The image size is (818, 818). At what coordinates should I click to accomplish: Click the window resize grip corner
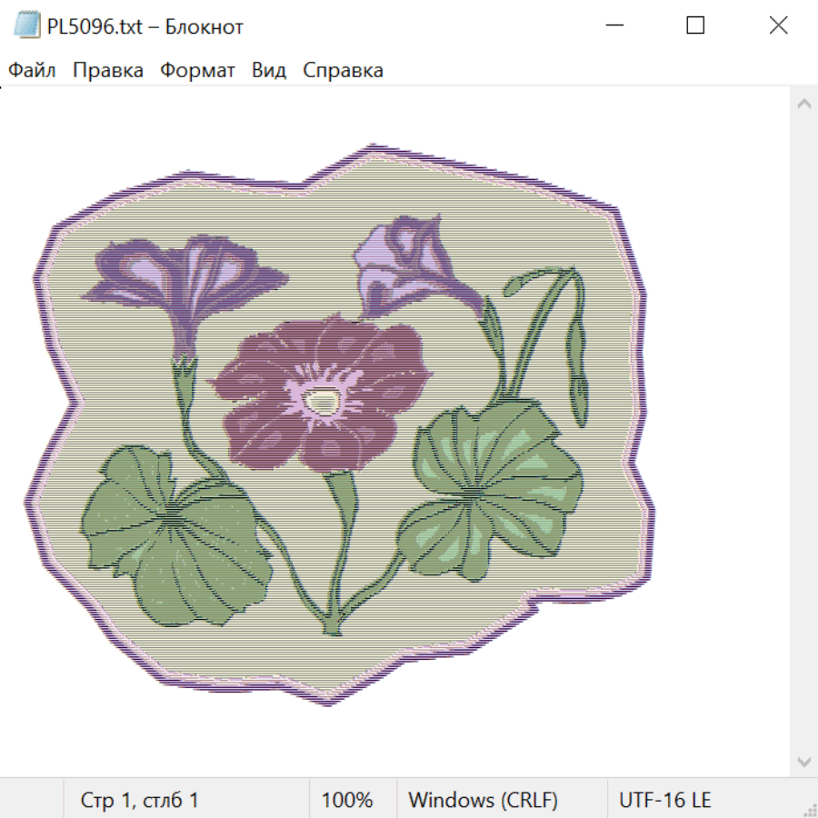(810, 810)
